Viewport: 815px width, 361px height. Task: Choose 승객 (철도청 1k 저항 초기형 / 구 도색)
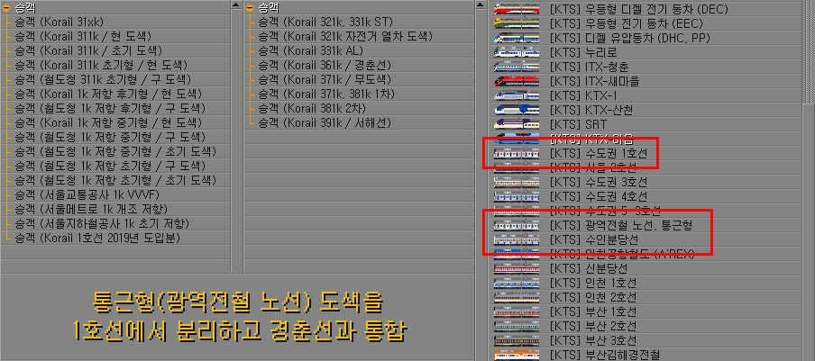(x=110, y=166)
